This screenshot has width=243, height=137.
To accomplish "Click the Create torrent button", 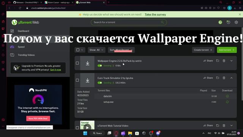I will point(203,50).
